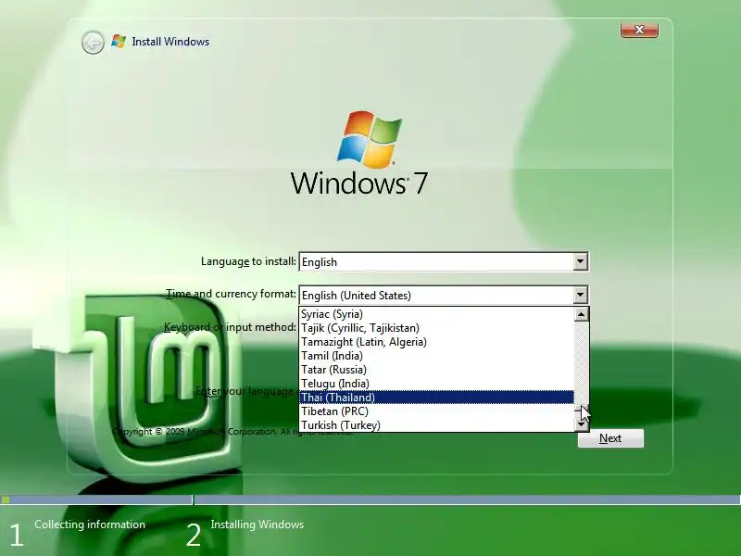Viewport: 741px width, 556px height.
Task: Click the scrollbar track above the thumb
Action: [x=582, y=362]
